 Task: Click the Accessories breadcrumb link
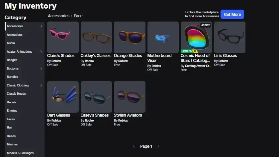pos(58,16)
